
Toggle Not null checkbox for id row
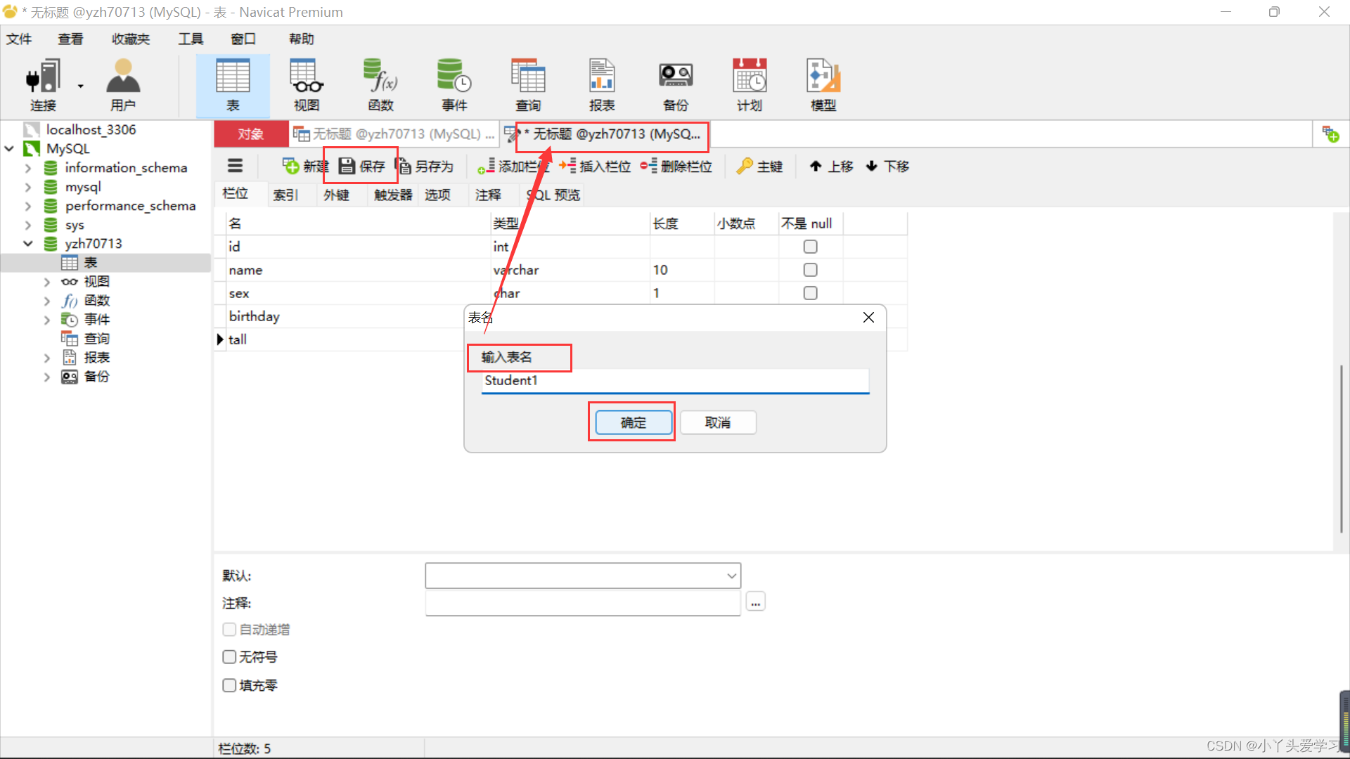pyautogui.click(x=810, y=247)
